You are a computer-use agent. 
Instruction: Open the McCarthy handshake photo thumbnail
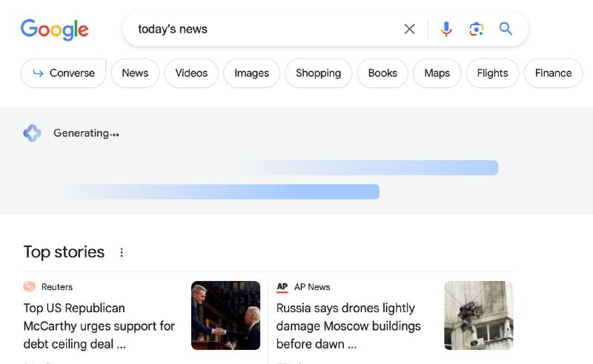click(x=226, y=315)
